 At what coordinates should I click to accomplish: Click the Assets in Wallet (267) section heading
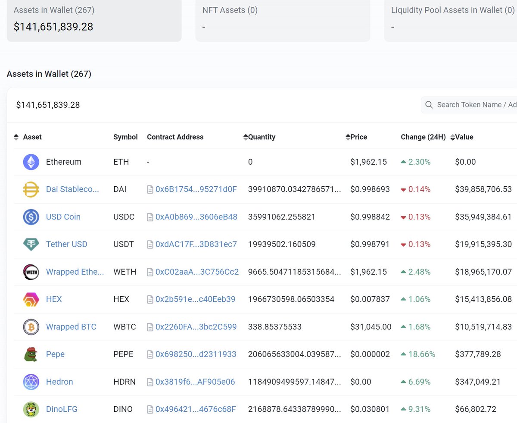pos(49,74)
